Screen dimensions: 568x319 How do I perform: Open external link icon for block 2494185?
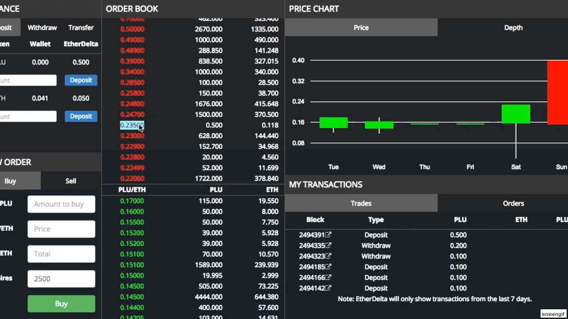(329, 266)
